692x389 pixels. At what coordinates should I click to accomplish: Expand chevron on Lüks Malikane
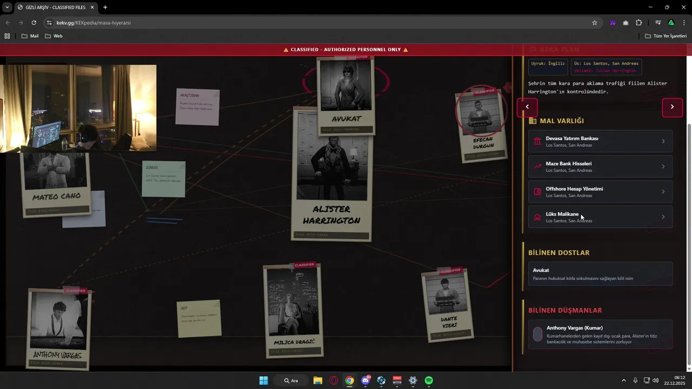click(663, 217)
